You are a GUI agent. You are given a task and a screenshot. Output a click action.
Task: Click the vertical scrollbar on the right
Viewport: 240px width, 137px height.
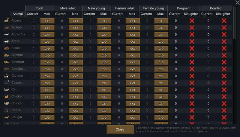pyautogui.click(x=235, y=27)
